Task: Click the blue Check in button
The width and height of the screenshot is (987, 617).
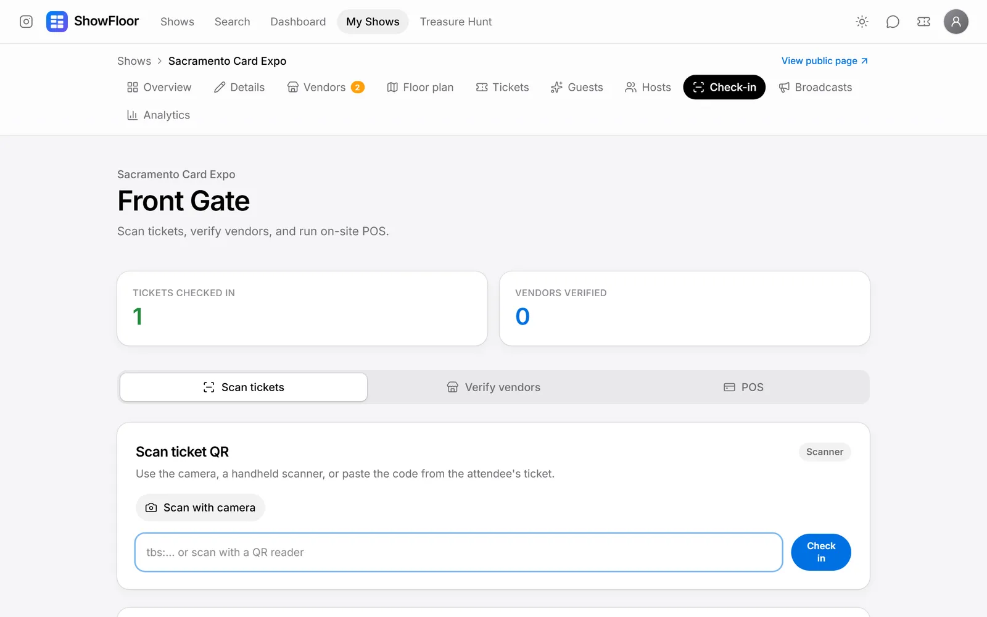Action: point(821,552)
